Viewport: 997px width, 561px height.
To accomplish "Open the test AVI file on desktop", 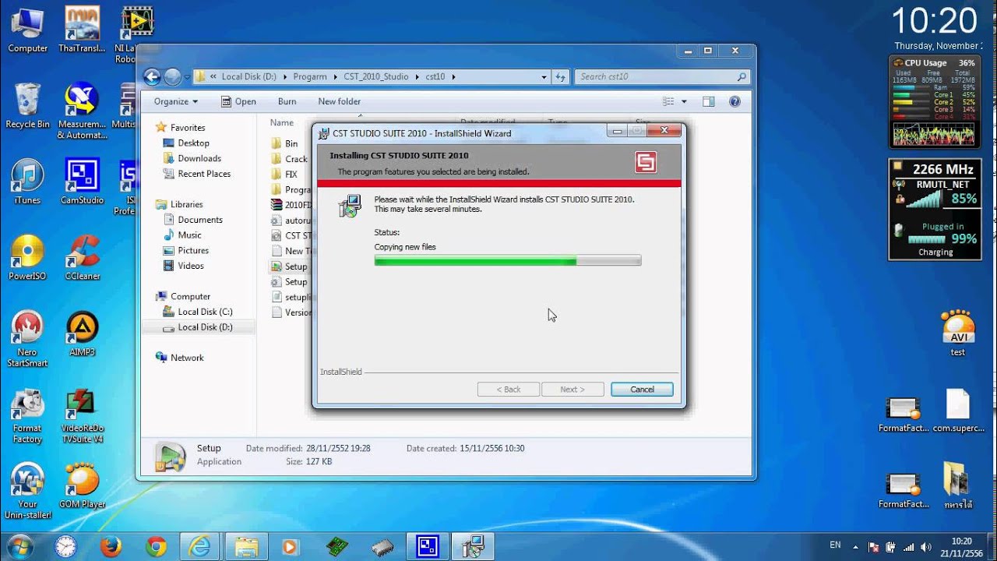I will click(957, 333).
